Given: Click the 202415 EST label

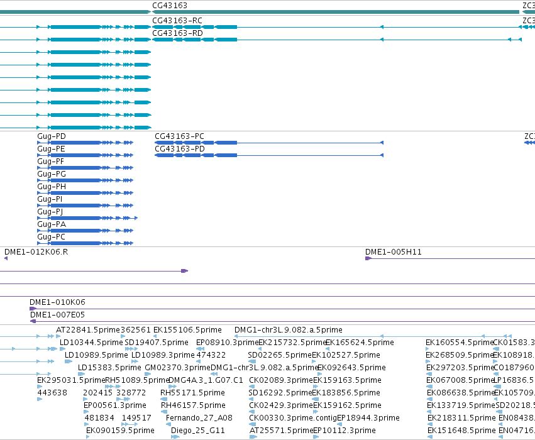Looking at the screenshot, I should [98, 393].
